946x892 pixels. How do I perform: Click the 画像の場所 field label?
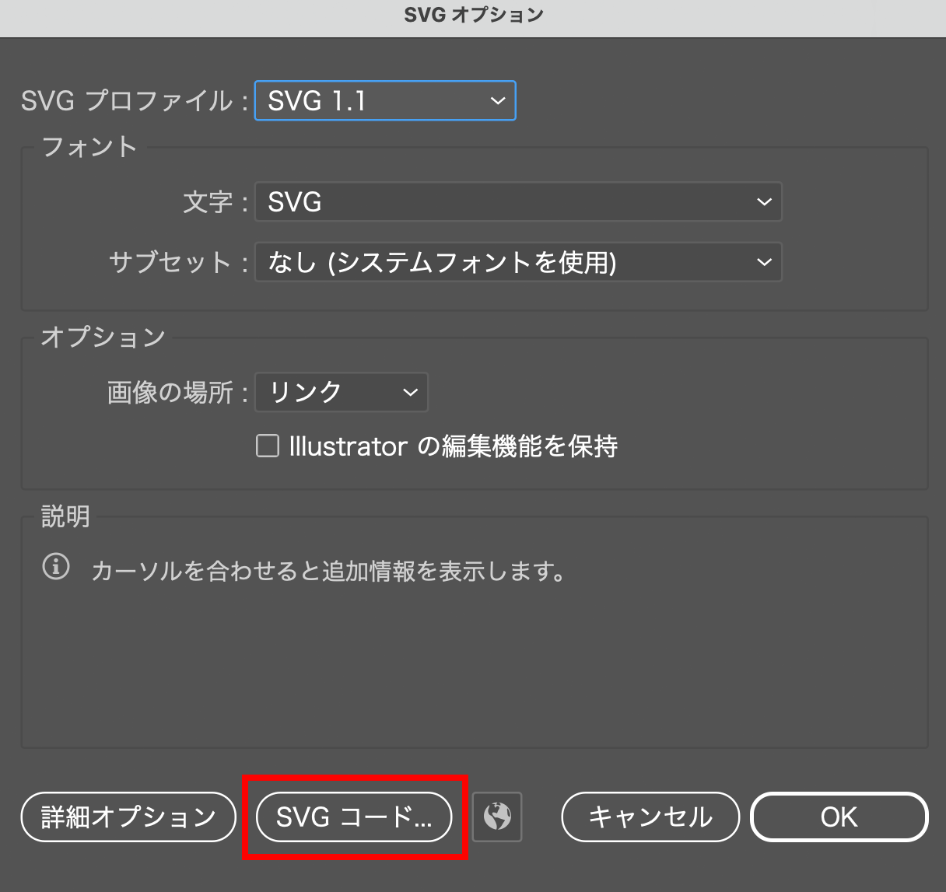click(170, 393)
